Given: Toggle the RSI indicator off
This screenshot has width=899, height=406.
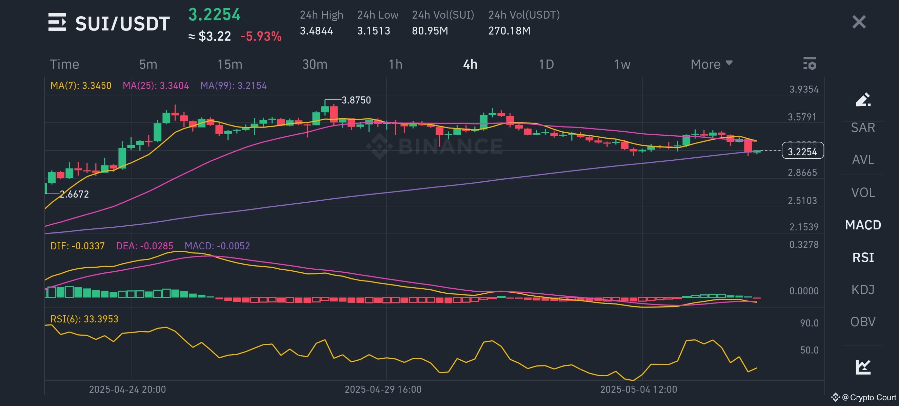Looking at the screenshot, I should point(863,258).
